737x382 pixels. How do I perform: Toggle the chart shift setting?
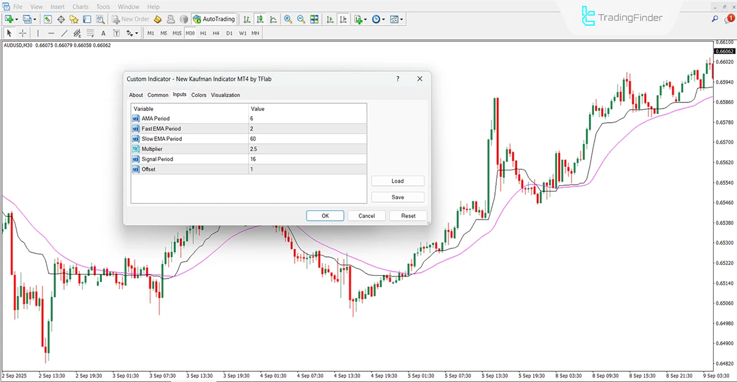coord(342,19)
